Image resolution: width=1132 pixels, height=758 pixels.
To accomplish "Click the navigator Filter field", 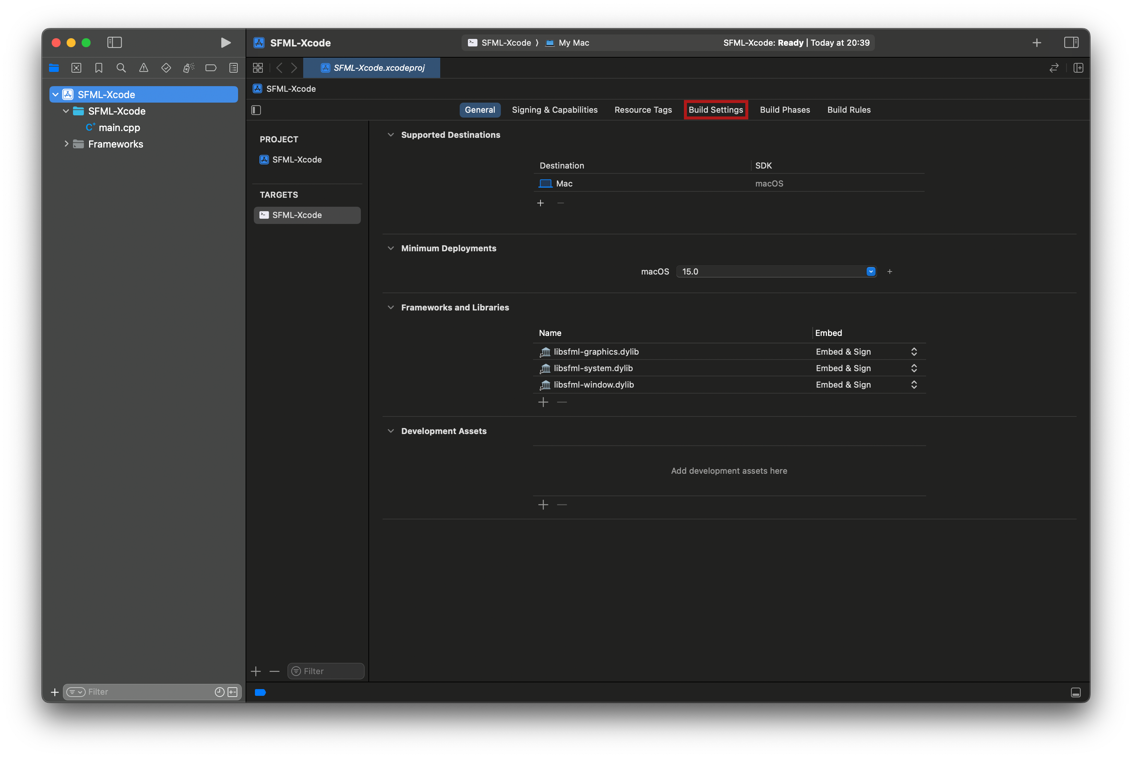I will pos(152,692).
